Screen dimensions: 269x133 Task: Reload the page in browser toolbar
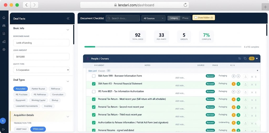pos(185,5)
